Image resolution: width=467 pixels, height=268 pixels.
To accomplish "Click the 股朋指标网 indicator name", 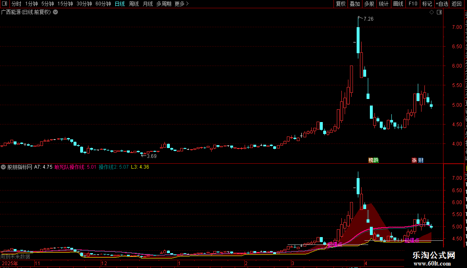I will click(20, 167).
